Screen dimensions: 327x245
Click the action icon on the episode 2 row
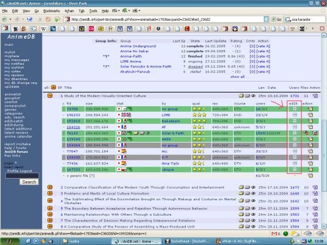(x=315, y=187)
